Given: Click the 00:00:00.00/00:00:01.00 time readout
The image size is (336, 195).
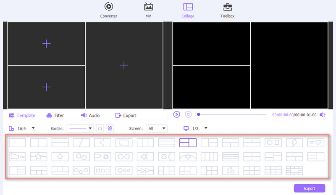Looking at the screenshot, I should (294, 115).
